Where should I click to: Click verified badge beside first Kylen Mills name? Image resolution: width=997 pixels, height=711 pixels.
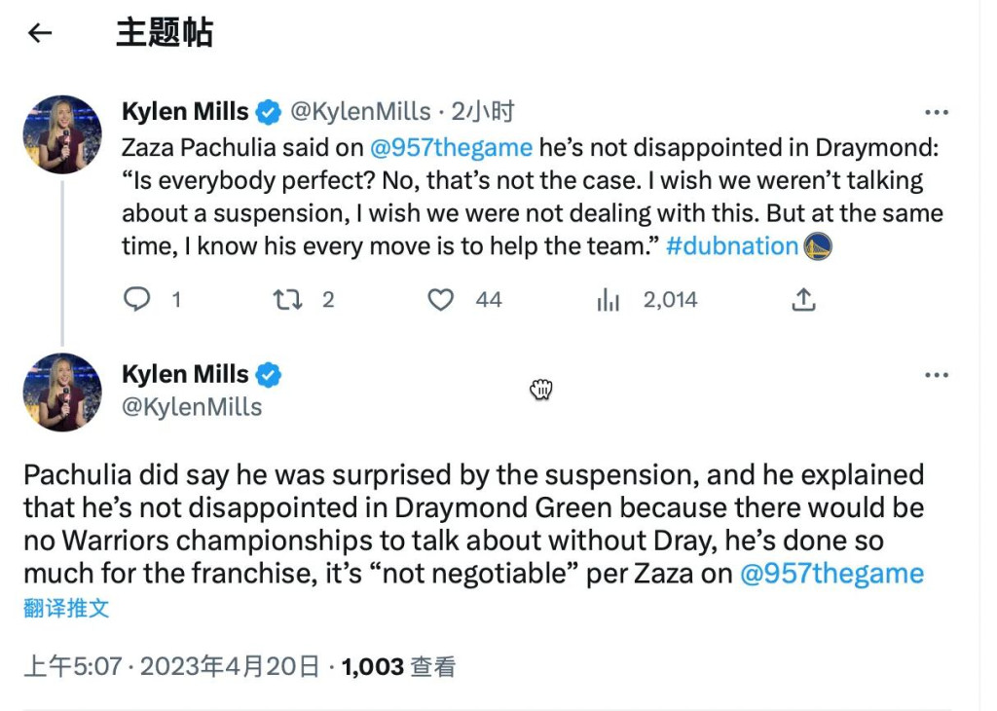269,112
